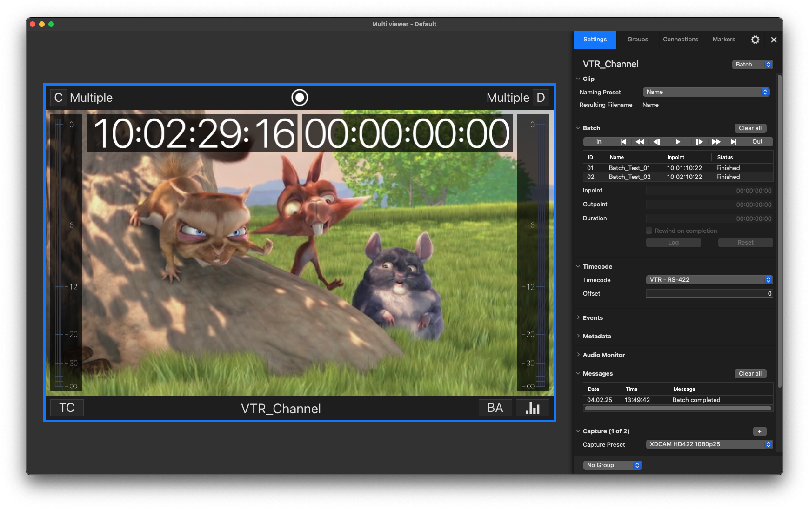Click the Reset button
This screenshot has height=509, width=809.
[x=745, y=243]
